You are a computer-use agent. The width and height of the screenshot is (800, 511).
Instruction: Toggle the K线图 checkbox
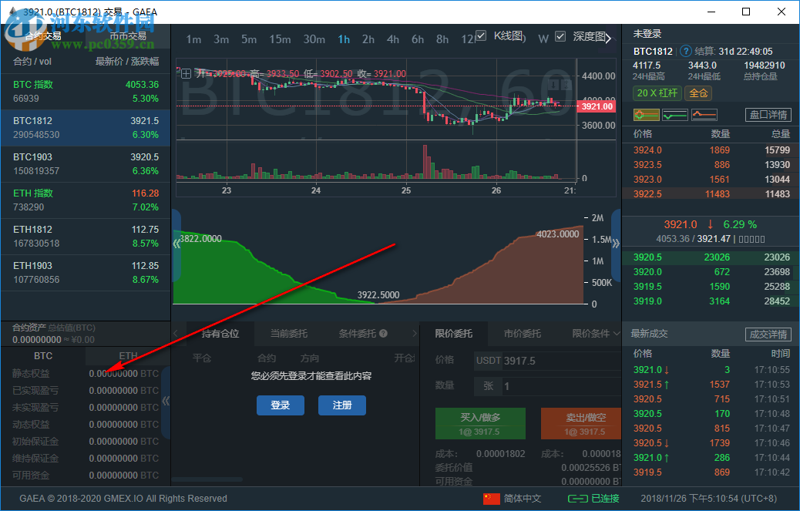click(x=481, y=35)
